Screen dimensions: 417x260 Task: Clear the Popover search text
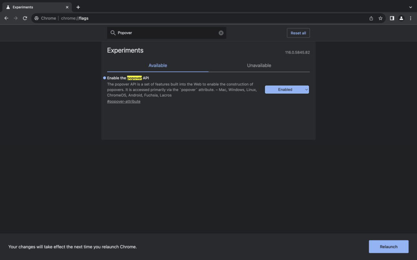tap(221, 33)
